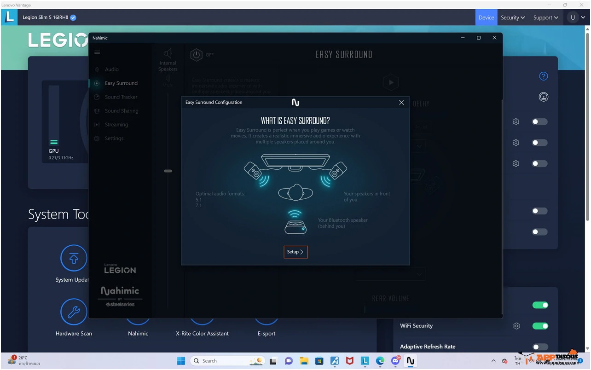The image size is (591, 370).
Task: Click the help question mark icon
Action: click(544, 76)
